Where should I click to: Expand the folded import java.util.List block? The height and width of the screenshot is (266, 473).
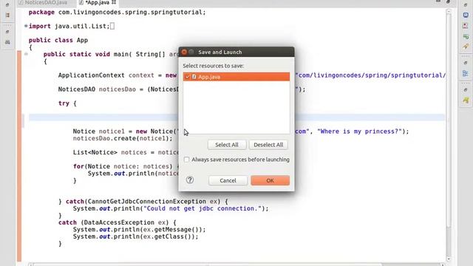pyautogui.click(x=26, y=27)
